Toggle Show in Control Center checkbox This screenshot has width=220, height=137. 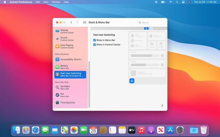point(94,44)
